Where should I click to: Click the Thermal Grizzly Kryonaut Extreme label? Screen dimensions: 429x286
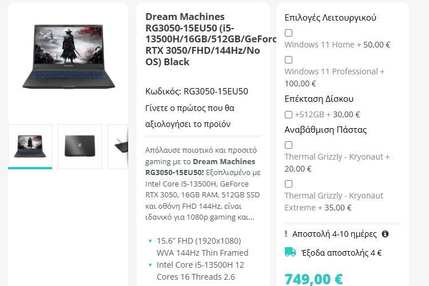pos(333,201)
